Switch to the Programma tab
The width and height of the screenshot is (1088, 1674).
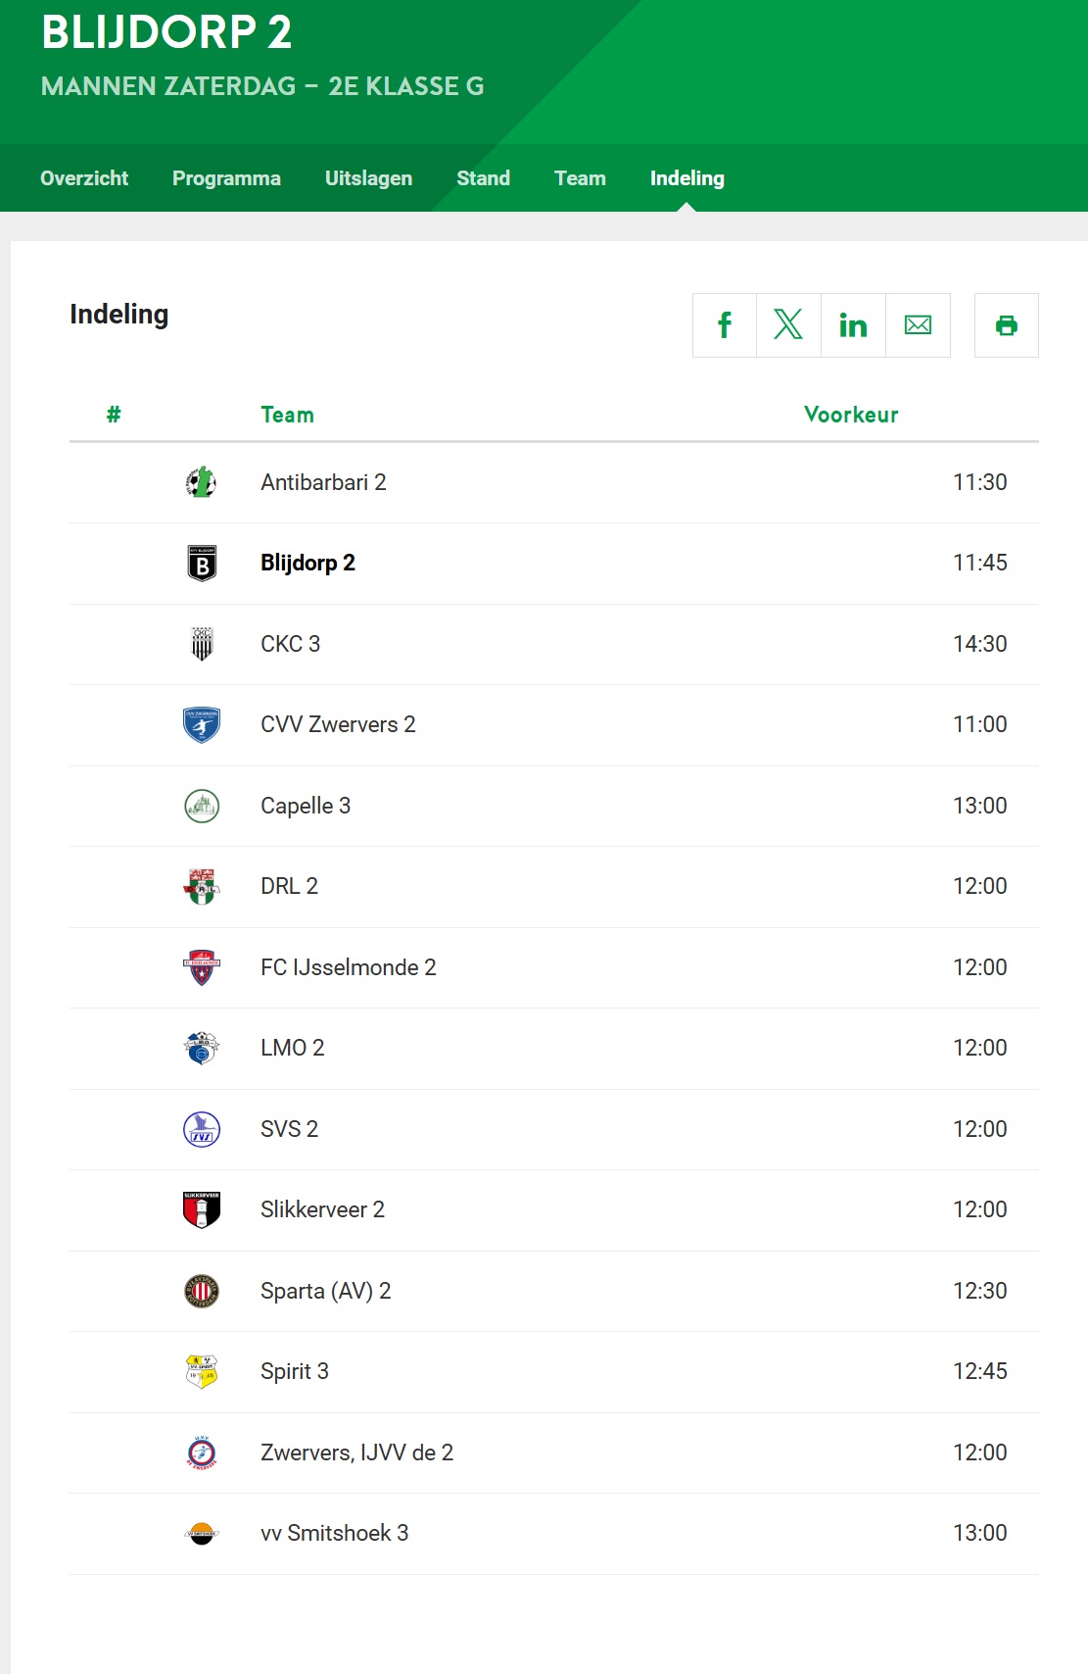[226, 178]
